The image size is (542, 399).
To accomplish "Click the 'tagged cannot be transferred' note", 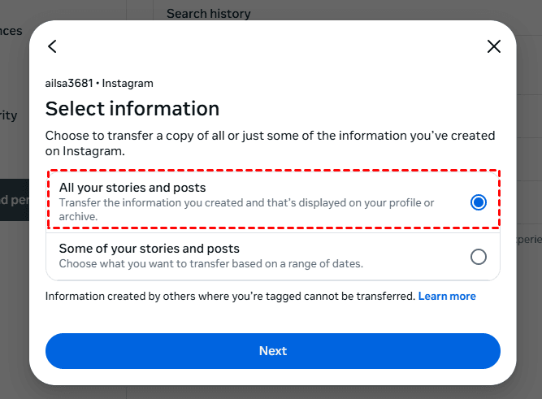I will tap(230, 297).
